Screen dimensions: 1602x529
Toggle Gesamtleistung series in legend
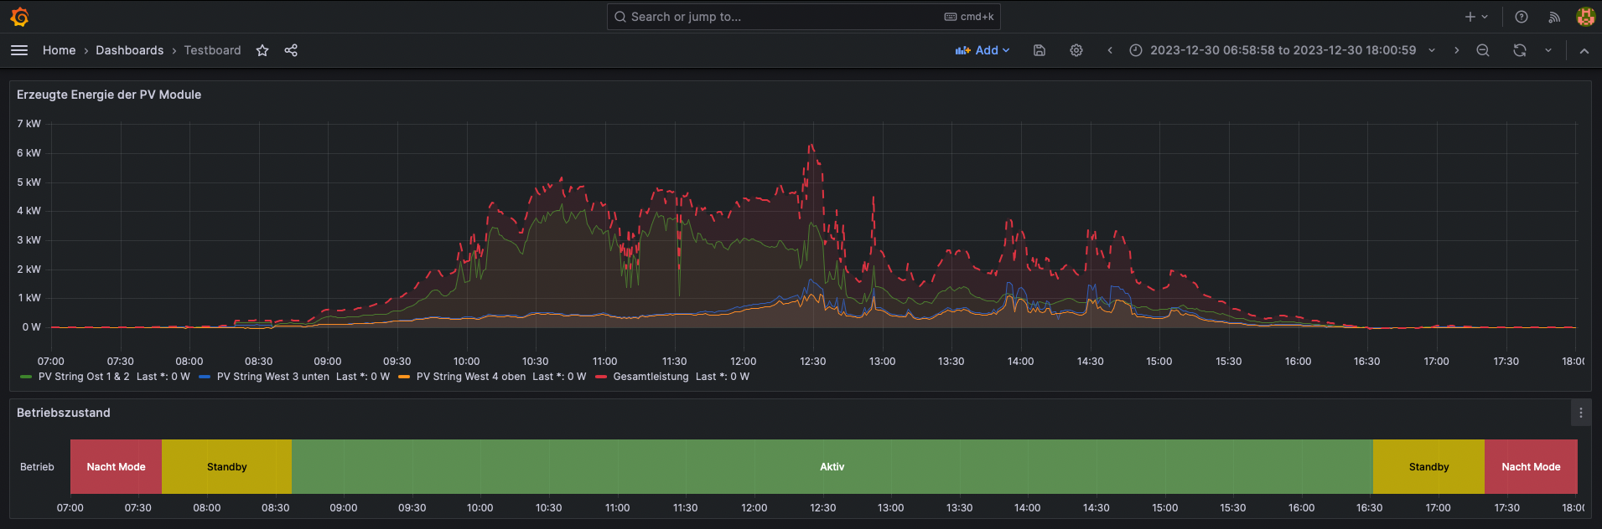(651, 377)
